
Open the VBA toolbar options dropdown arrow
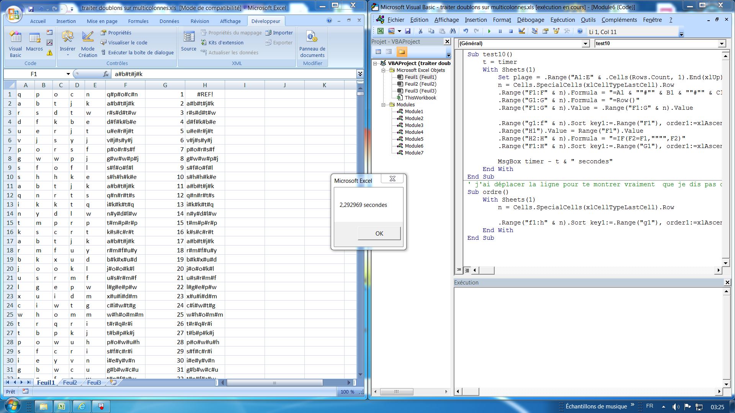(681, 34)
